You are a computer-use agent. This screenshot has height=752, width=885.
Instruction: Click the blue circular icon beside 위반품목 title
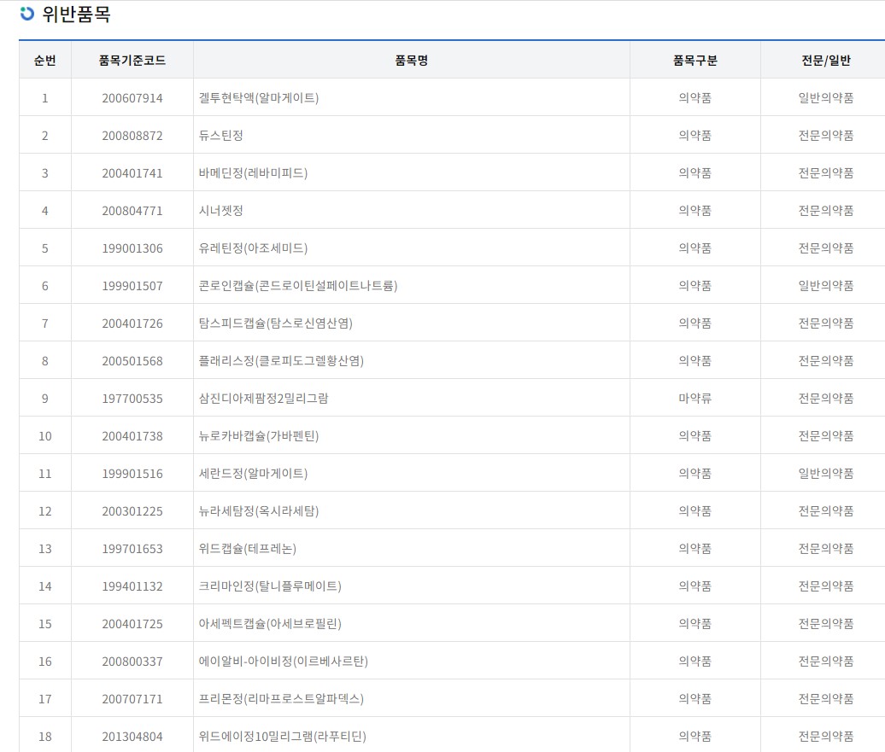click(27, 14)
